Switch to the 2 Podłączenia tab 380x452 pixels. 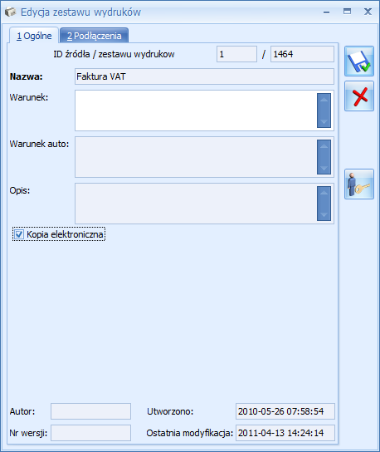[94, 36]
